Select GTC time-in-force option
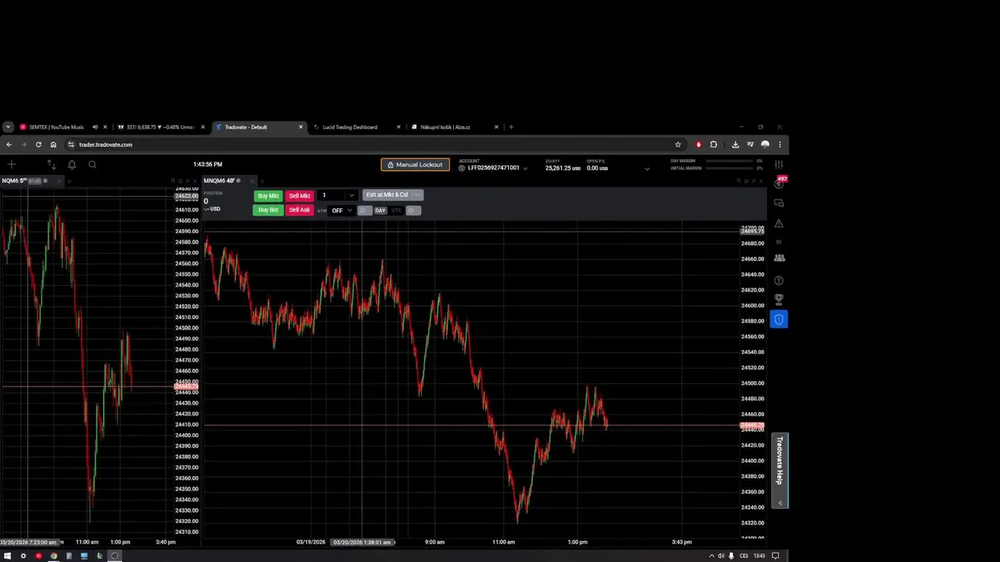This screenshot has width=1000, height=562. [396, 211]
